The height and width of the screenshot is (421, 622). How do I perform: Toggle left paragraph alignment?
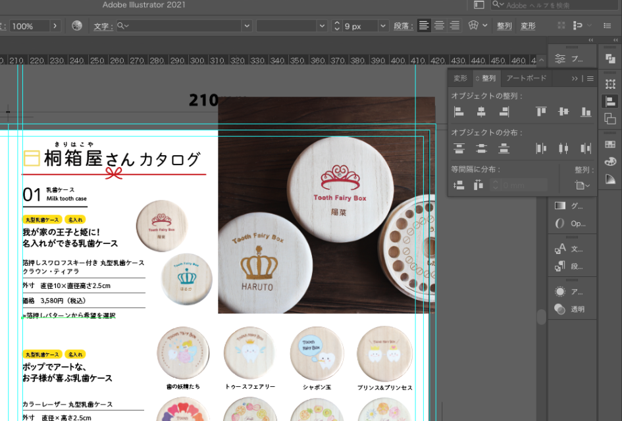coord(424,26)
